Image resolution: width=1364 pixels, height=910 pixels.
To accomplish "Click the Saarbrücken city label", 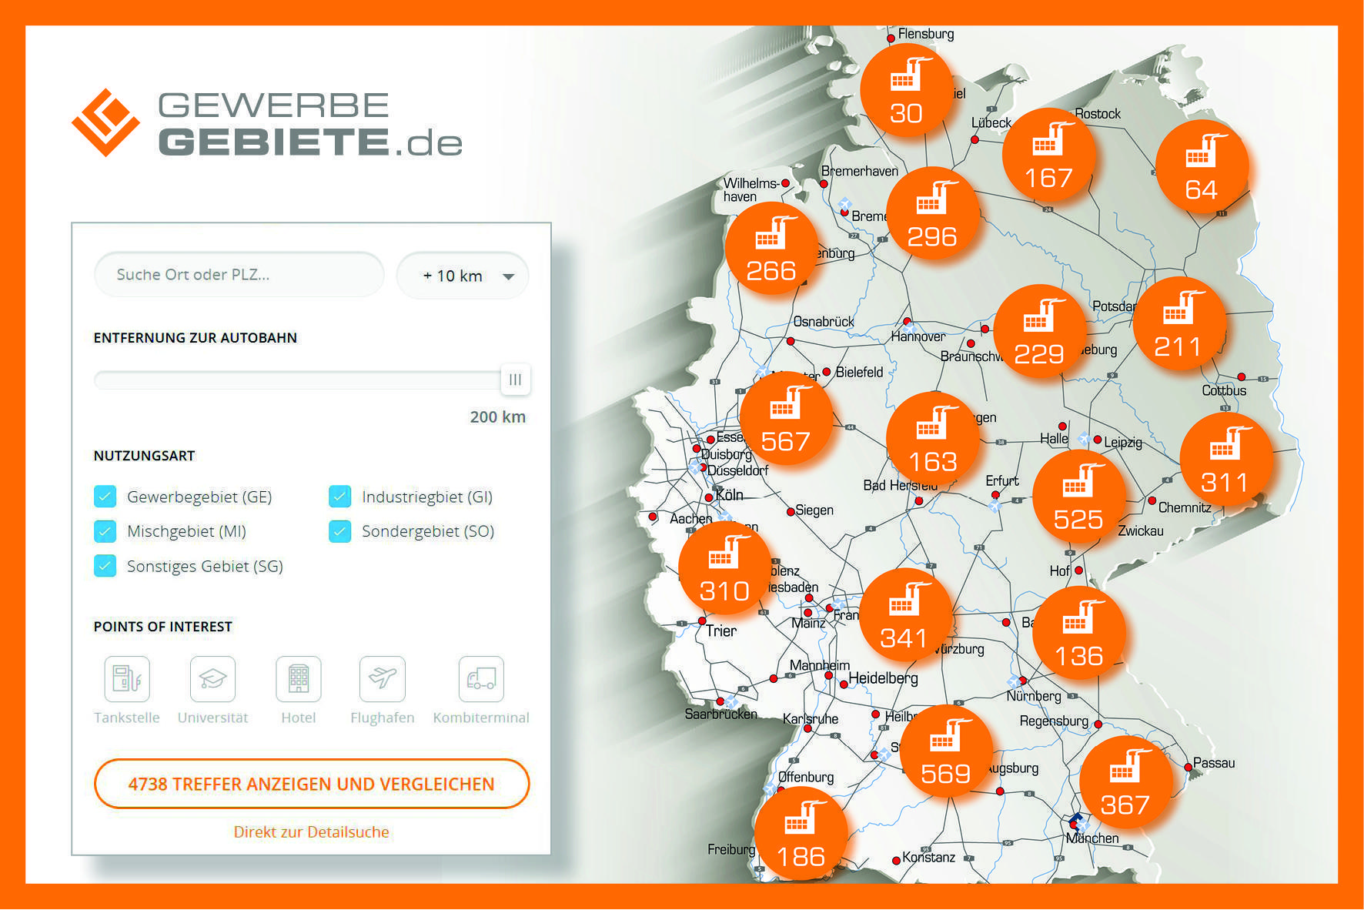I will pos(720,714).
